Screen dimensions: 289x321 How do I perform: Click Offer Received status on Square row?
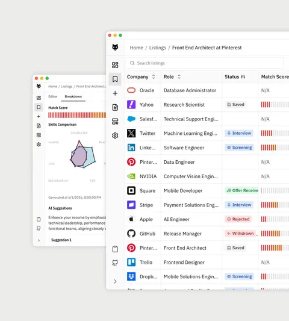tap(241, 190)
